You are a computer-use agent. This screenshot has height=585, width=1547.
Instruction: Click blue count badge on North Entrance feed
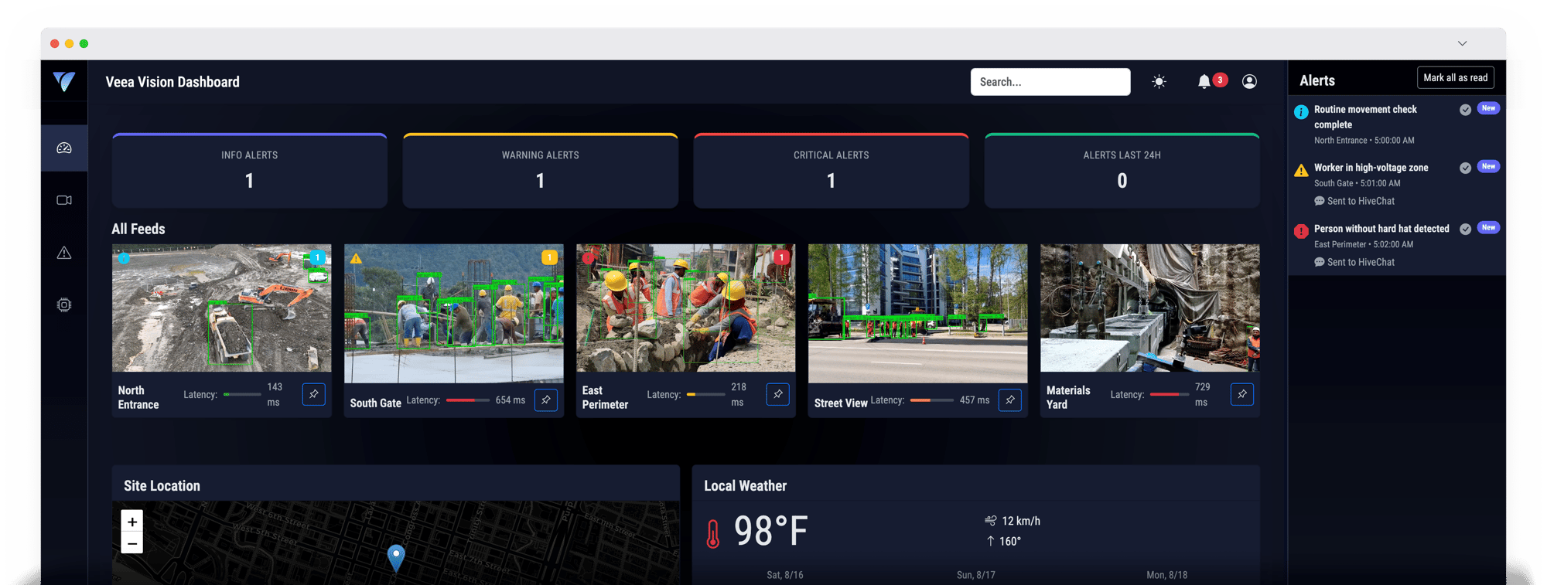(x=317, y=257)
